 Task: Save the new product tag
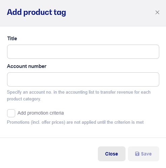(x=143, y=154)
